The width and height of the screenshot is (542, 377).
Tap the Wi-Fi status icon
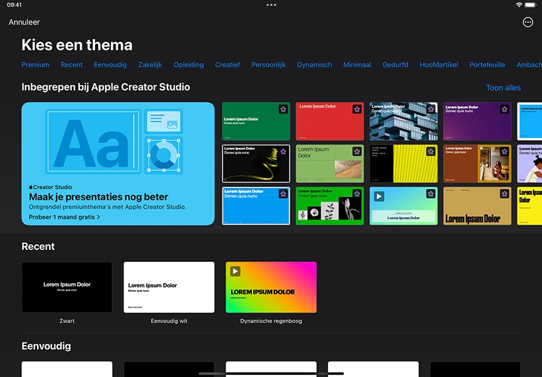click(x=519, y=5)
